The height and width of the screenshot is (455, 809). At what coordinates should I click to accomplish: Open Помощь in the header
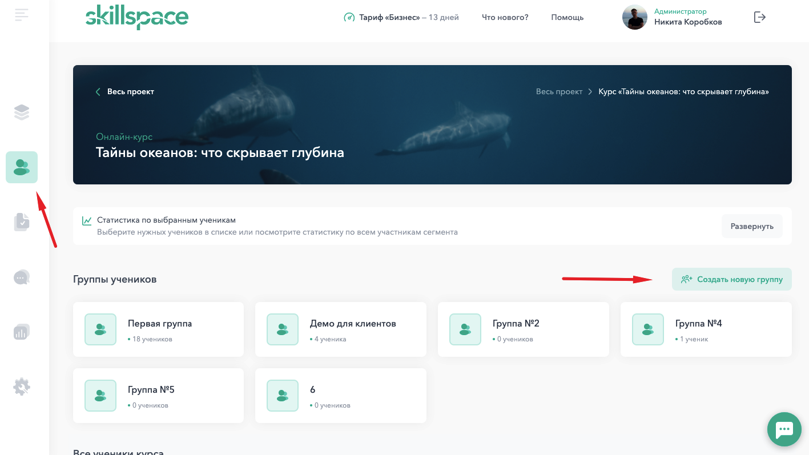click(567, 17)
